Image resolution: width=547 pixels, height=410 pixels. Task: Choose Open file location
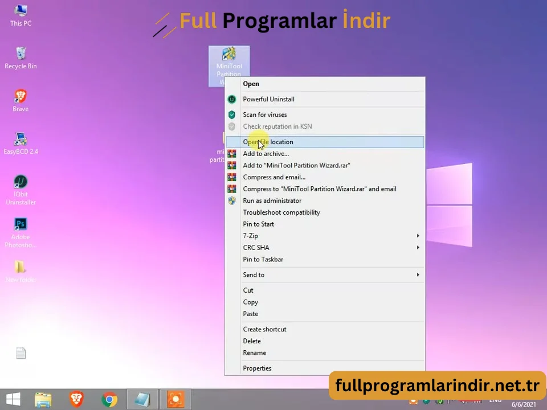click(325, 142)
